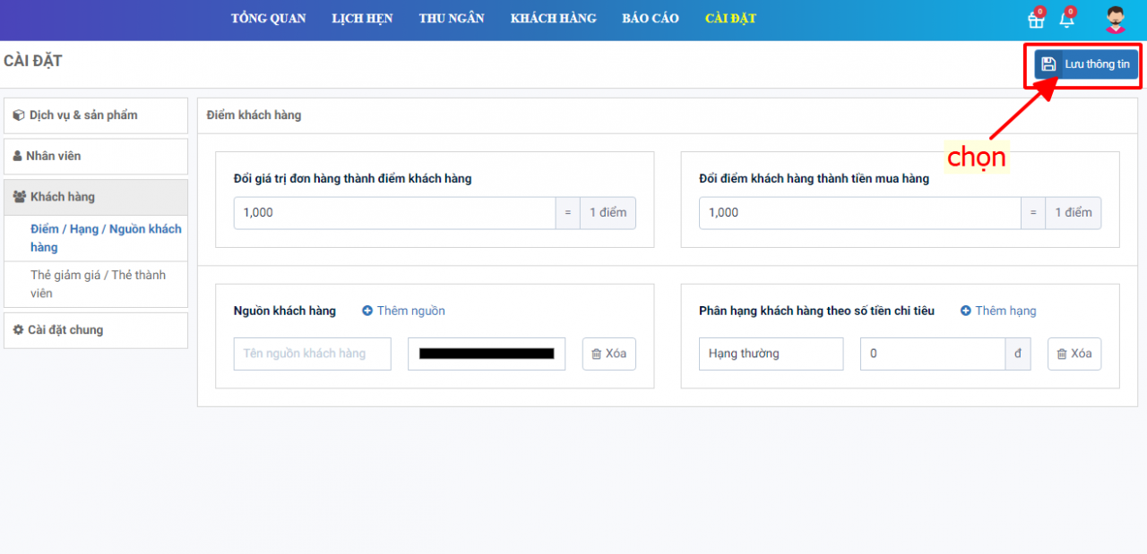Click the plus icon beside Thêm nguồn

pyautogui.click(x=367, y=311)
